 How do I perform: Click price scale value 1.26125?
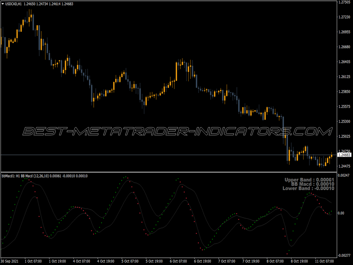pyautogui.click(x=344, y=77)
